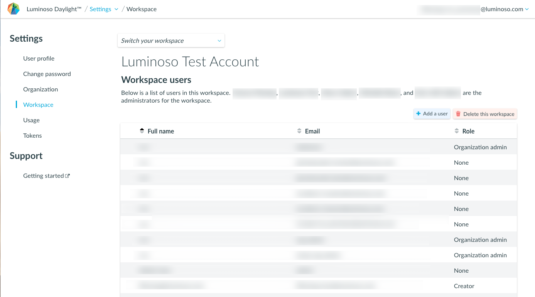This screenshot has width=535, height=297.
Task: Select the Workspace sidebar item
Action: pyautogui.click(x=38, y=105)
